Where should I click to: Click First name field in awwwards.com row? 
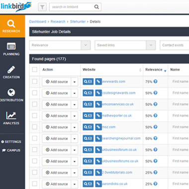click(180, 82)
